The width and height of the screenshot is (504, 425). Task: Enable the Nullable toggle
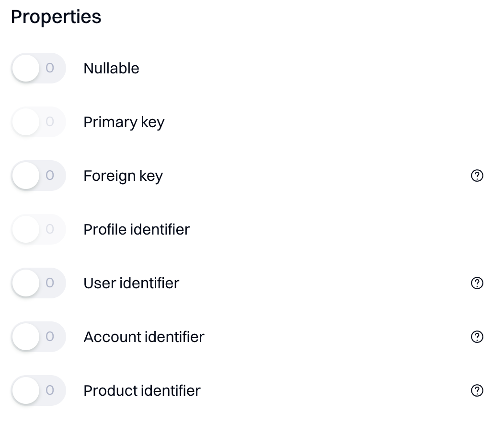(x=38, y=68)
